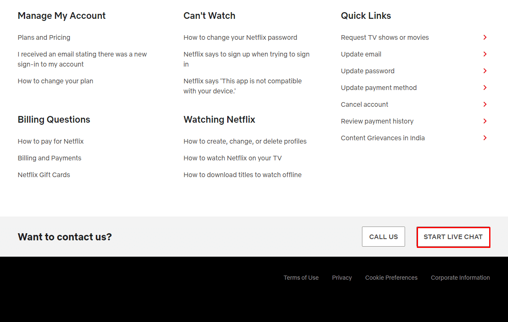
Task: Open Terms of Use in the footer
Action: click(x=301, y=278)
